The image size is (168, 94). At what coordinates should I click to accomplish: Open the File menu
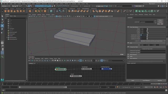click(4, 4)
